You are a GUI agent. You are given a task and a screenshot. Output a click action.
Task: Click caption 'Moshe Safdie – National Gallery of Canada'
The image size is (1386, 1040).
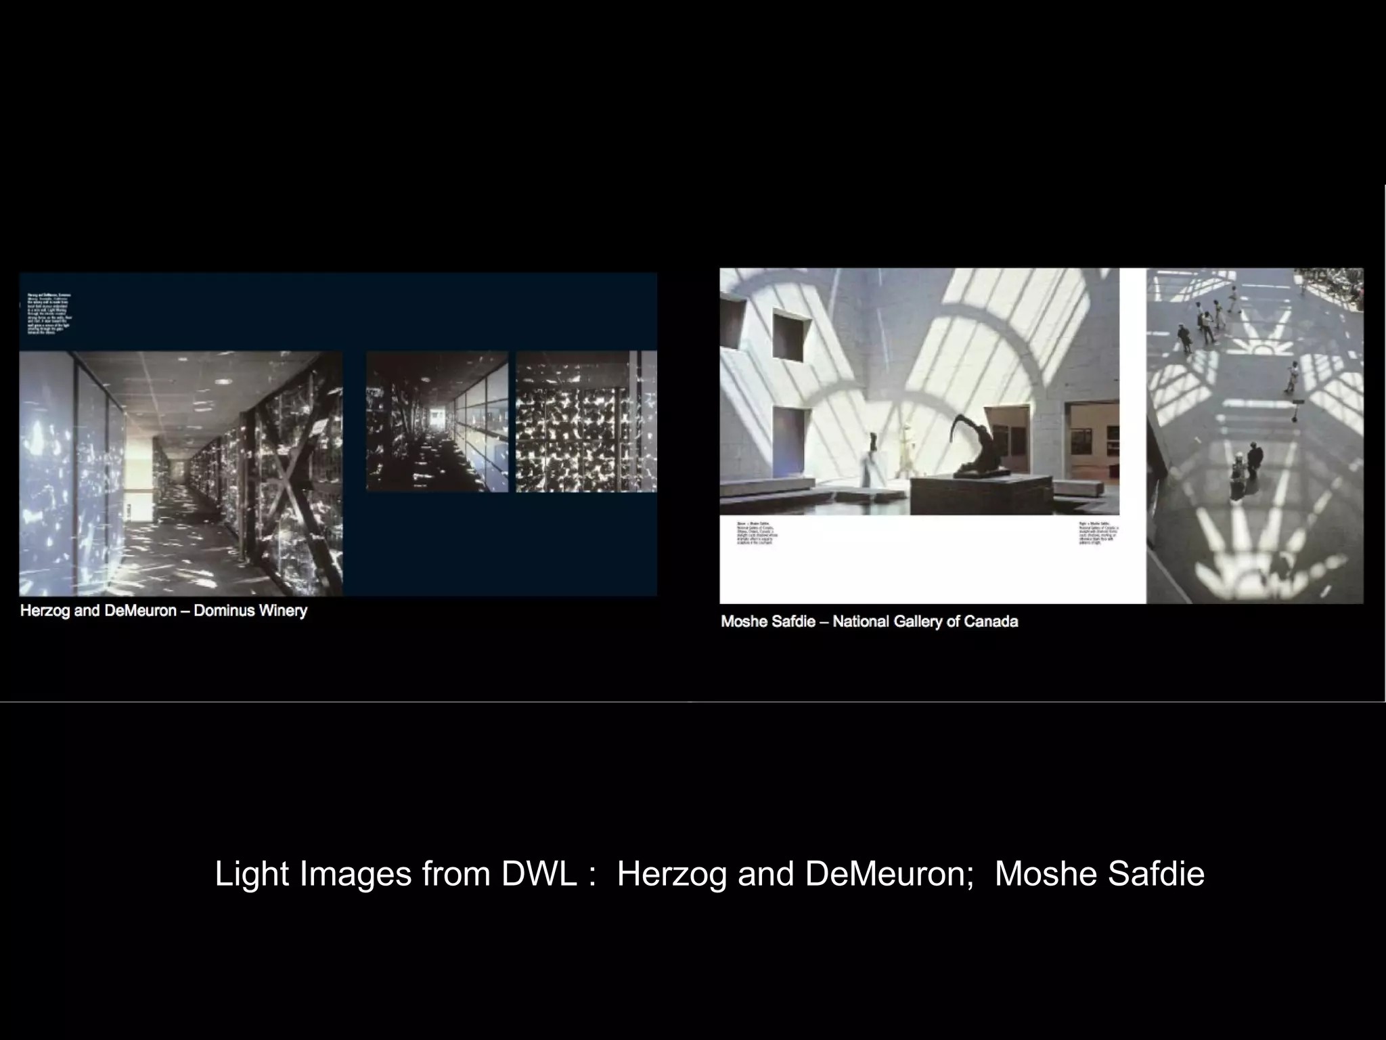(x=870, y=622)
